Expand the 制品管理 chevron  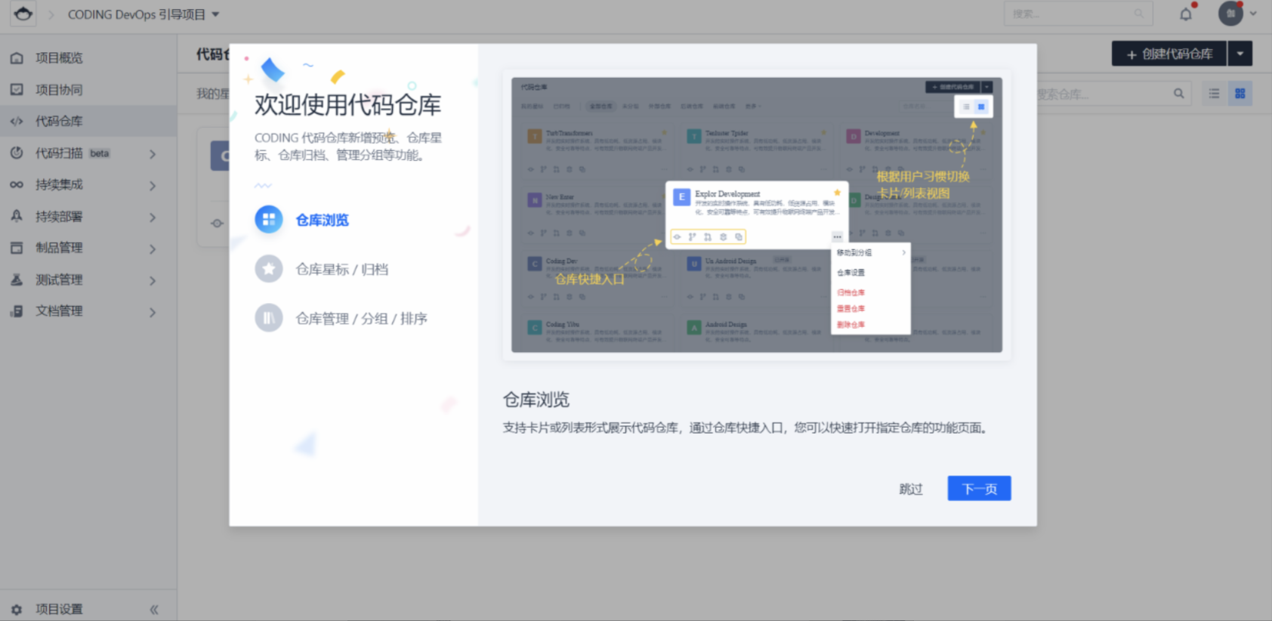153,249
